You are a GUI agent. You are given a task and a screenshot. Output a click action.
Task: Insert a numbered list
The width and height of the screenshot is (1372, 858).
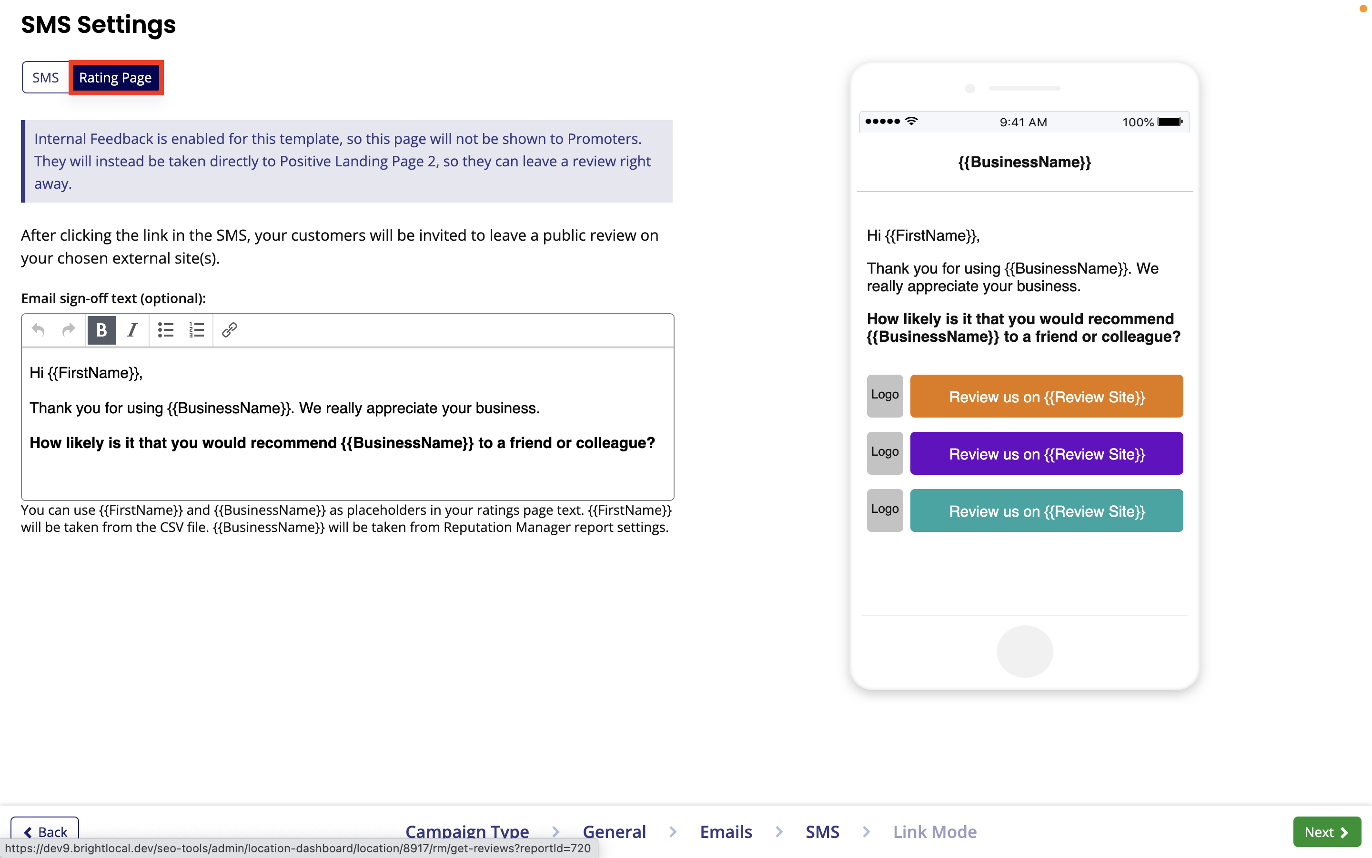[196, 330]
